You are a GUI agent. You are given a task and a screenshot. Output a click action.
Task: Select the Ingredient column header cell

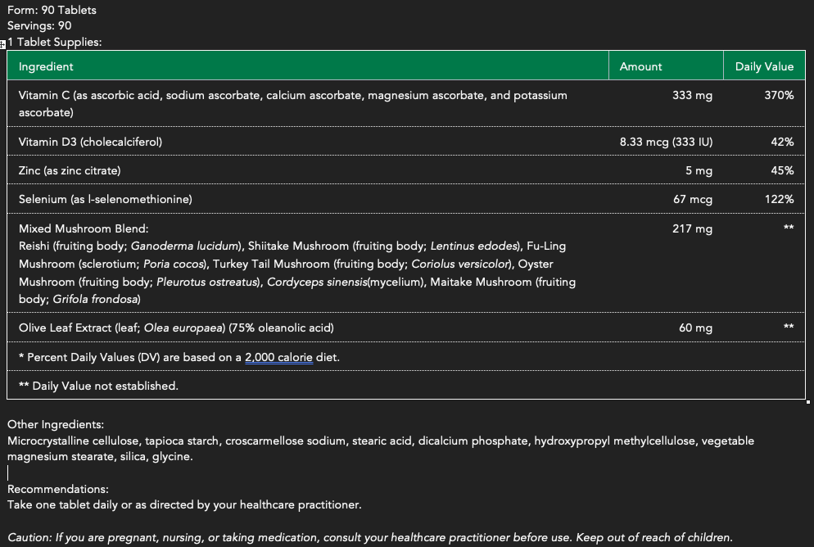point(46,66)
